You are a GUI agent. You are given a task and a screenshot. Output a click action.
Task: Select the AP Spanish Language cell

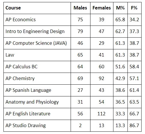(x=37, y=90)
